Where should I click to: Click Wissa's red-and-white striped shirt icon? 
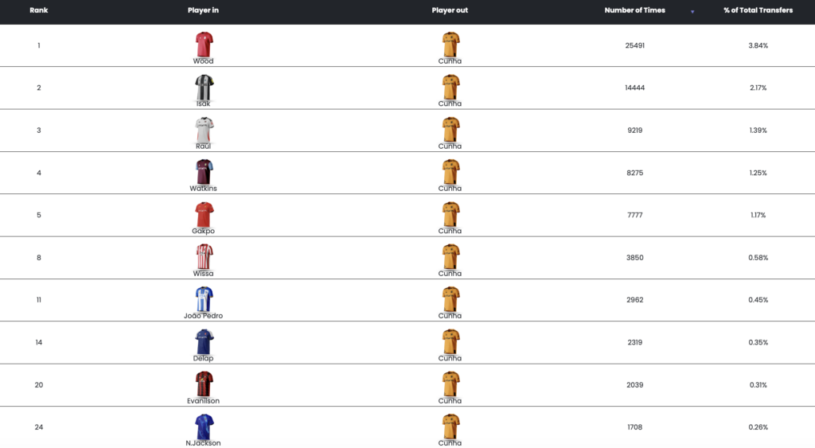pyautogui.click(x=204, y=256)
